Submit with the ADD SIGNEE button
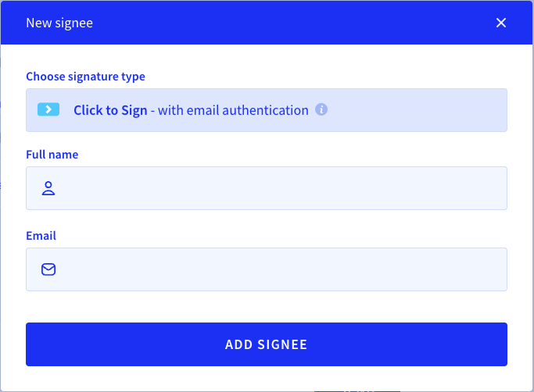 pos(267,344)
